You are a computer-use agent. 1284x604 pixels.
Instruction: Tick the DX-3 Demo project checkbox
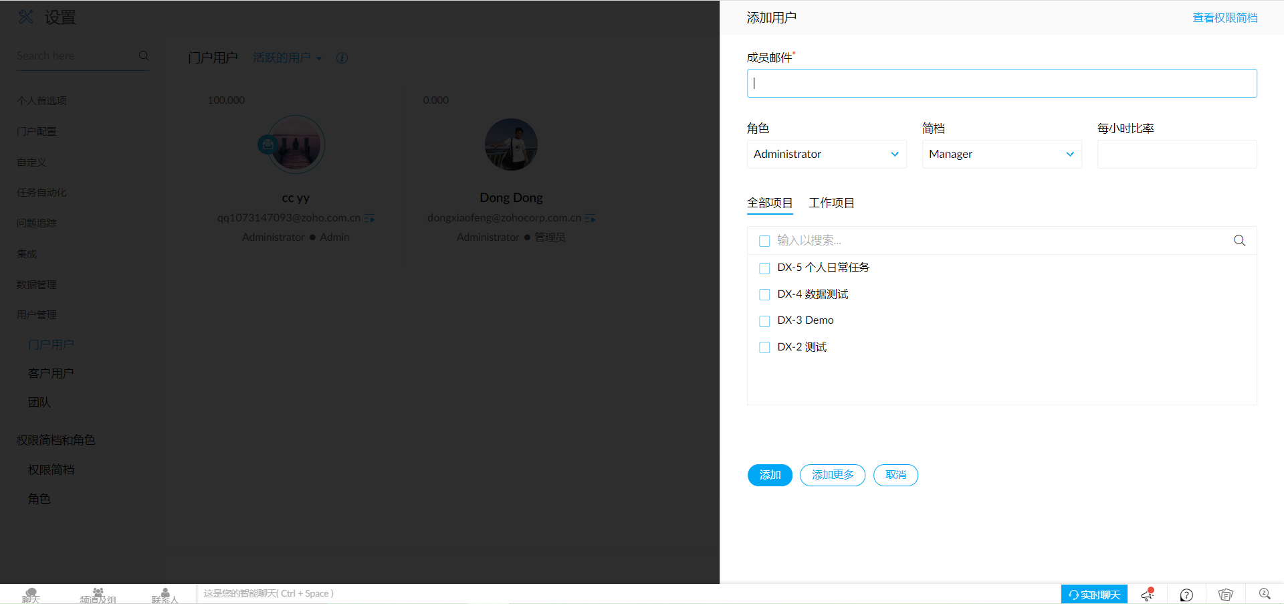tap(764, 321)
